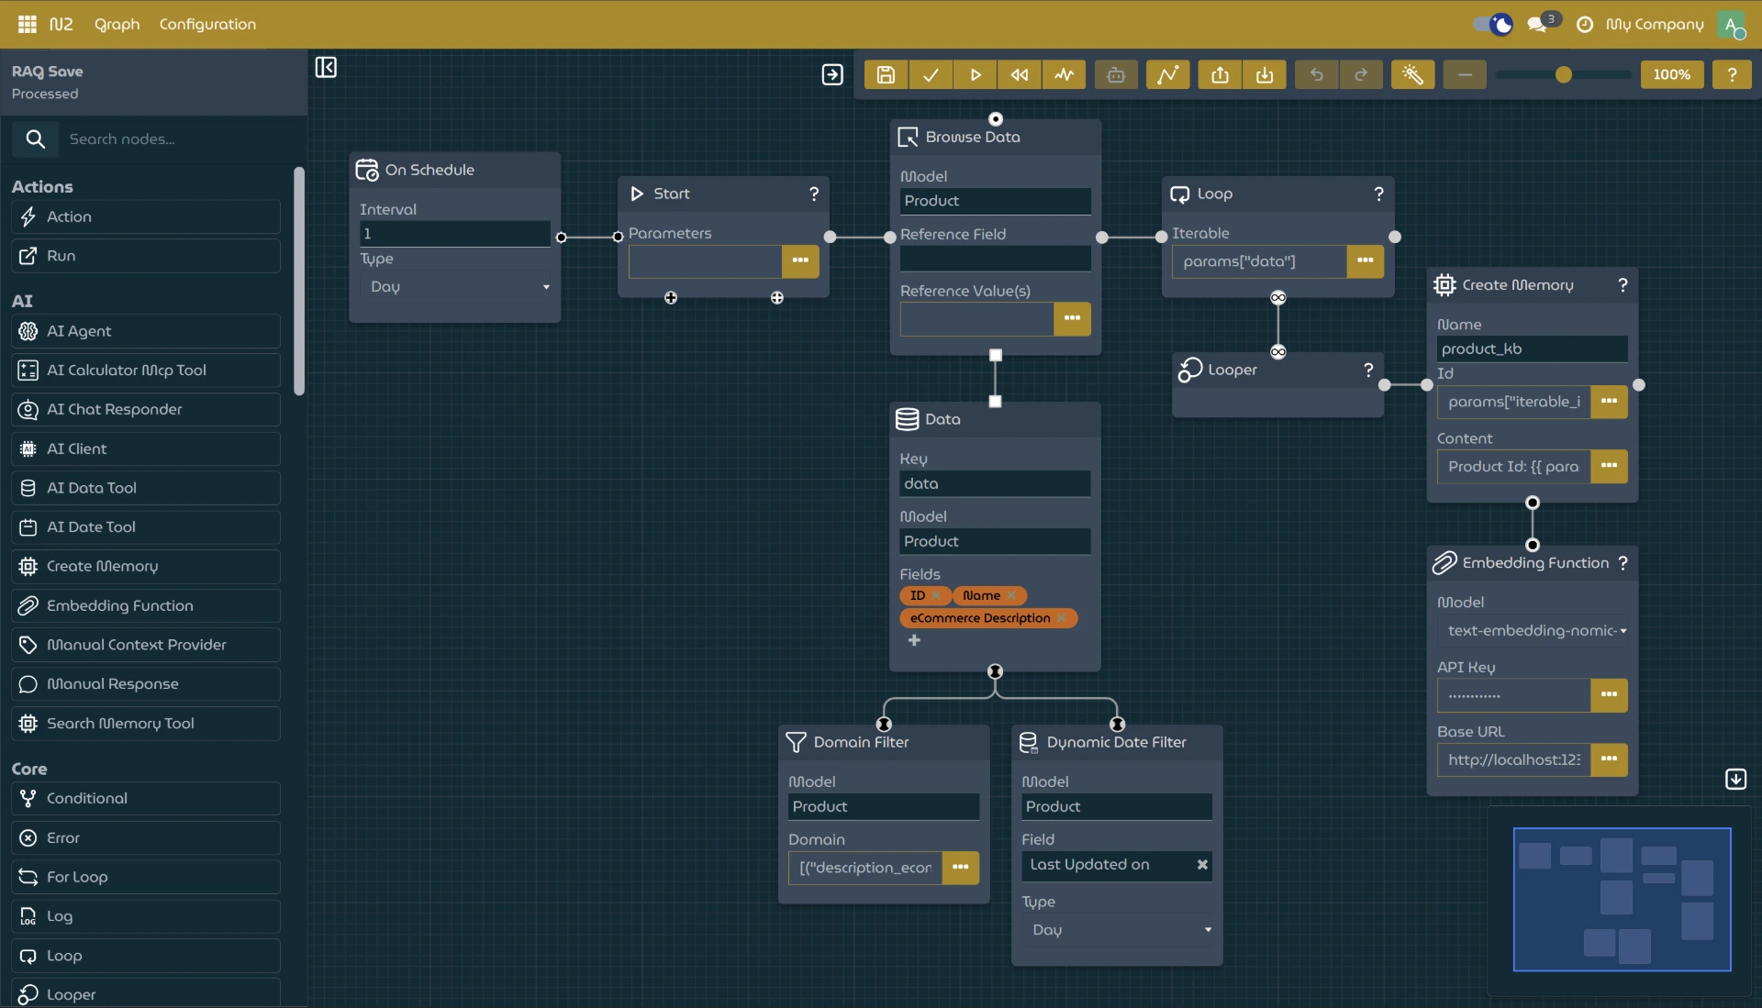This screenshot has width=1762, height=1008.
Task: Click the validate checkmark toolbar icon
Action: click(931, 75)
